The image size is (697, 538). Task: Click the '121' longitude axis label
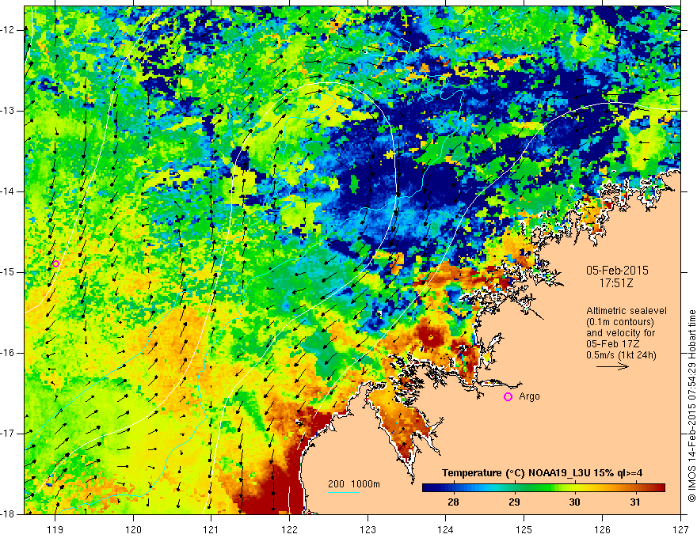211,529
